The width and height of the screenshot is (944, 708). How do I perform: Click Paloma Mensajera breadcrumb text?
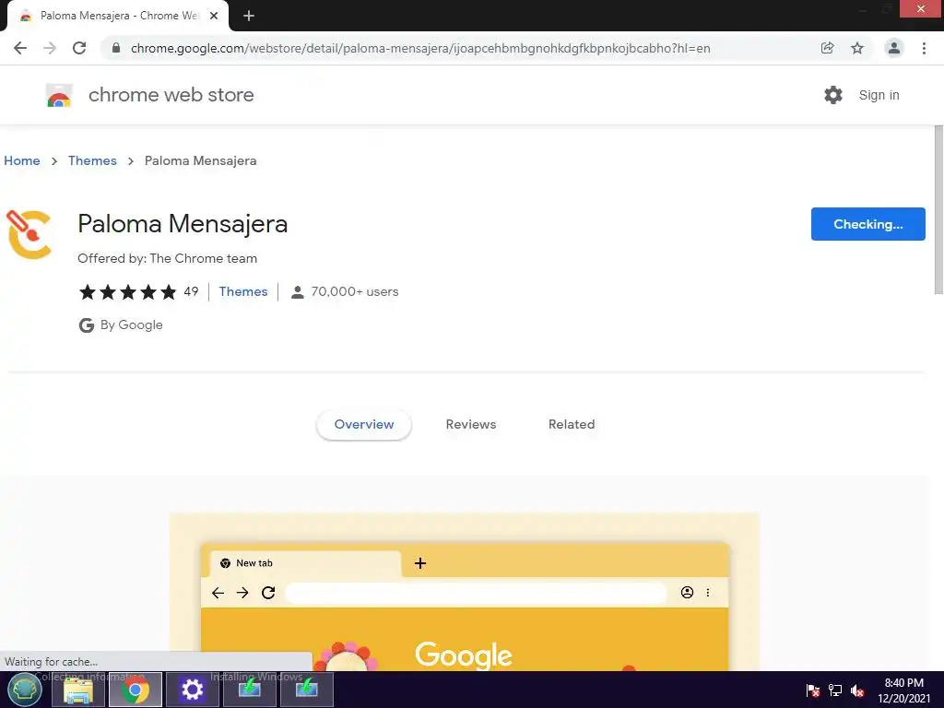pyautogui.click(x=200, y=160)
